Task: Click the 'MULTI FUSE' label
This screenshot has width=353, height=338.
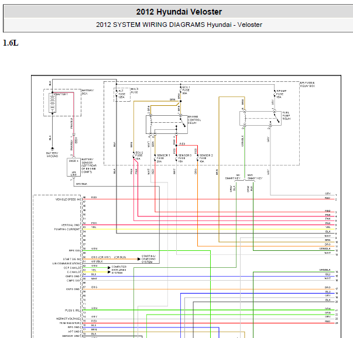Action: click(x=135, y=91)
